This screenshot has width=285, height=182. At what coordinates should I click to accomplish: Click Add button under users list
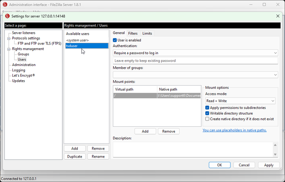(75, 148)
